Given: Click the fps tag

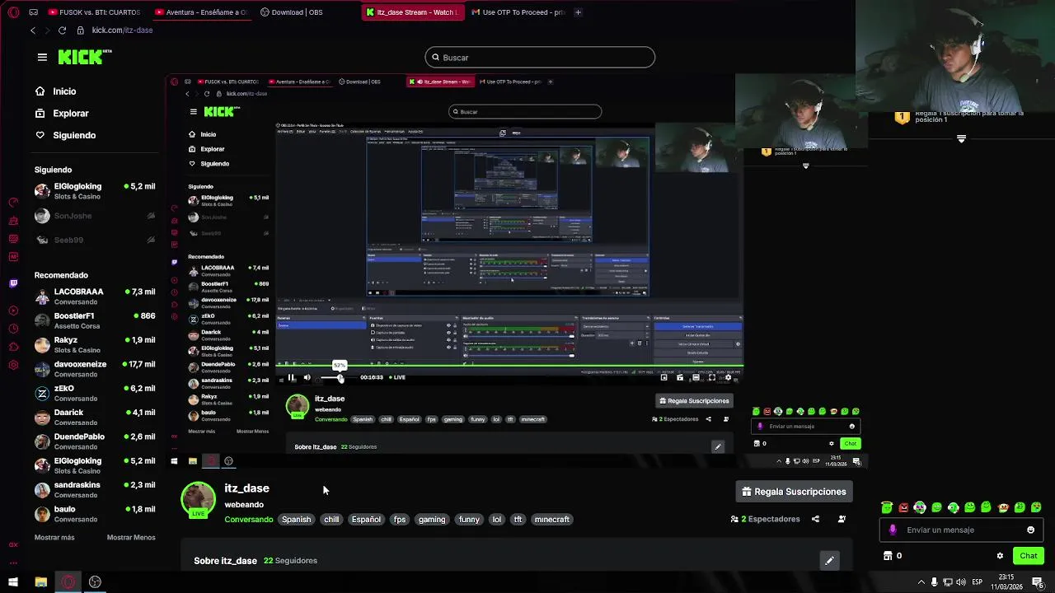Looking at the screenshot, I should 400,520.
